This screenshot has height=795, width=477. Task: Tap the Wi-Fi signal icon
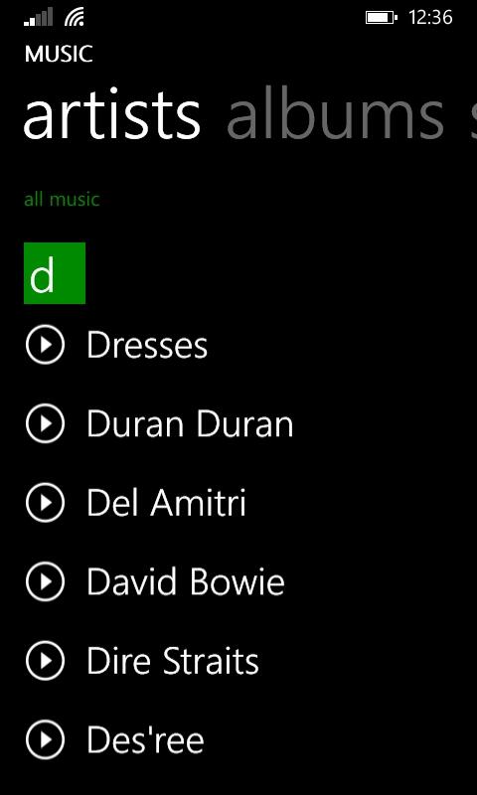[x=75, y=18]
